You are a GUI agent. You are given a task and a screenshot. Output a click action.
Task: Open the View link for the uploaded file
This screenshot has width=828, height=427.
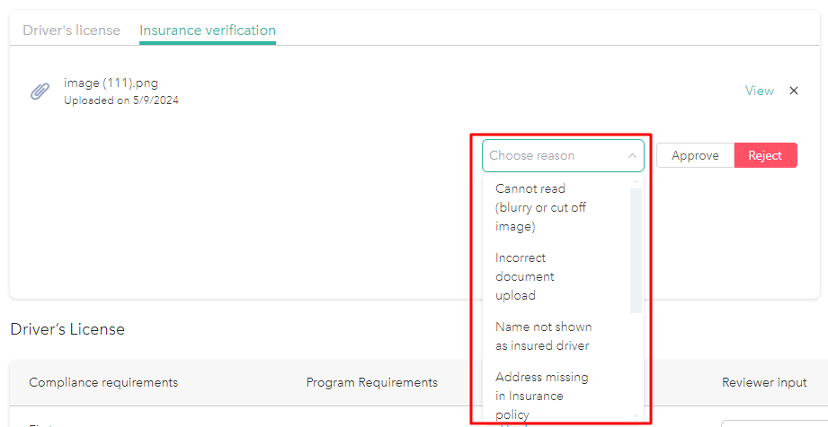tap(759, 91)
